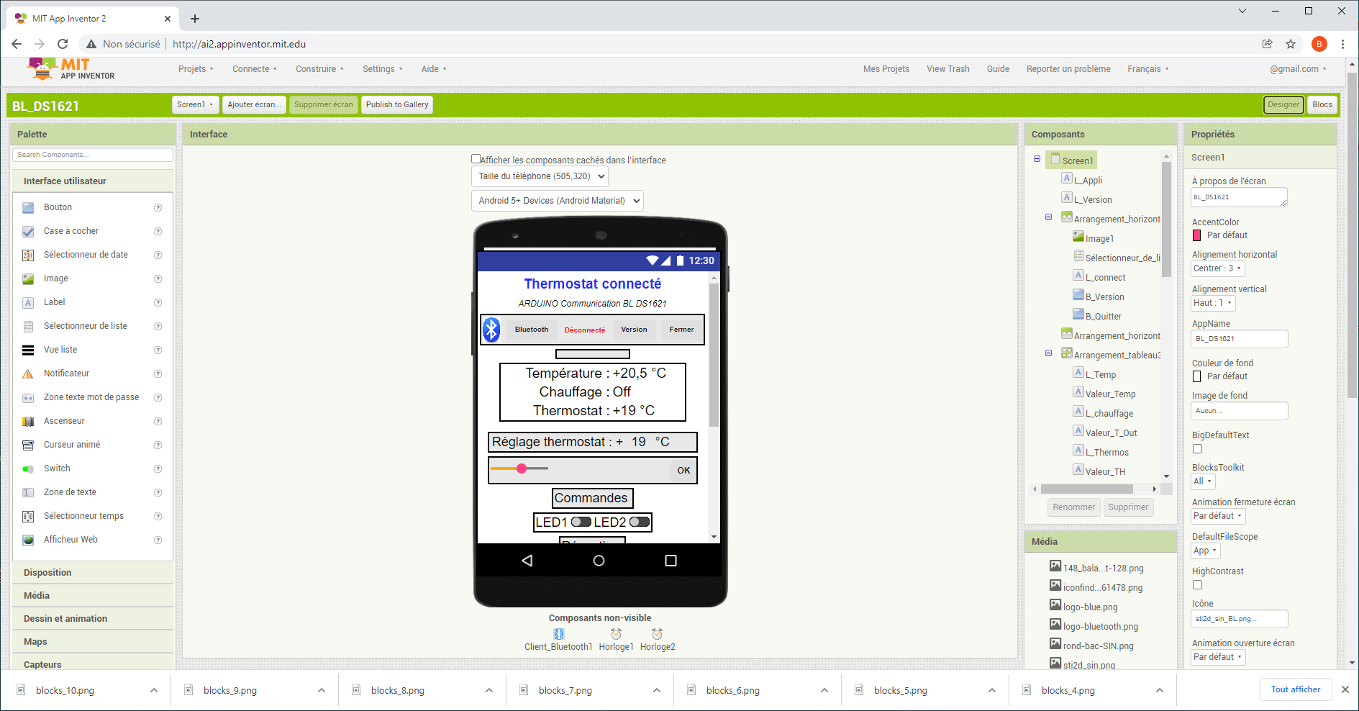The image size is (1359, 711).
Task: Open the Connecte menu
Action: [255, 69]
